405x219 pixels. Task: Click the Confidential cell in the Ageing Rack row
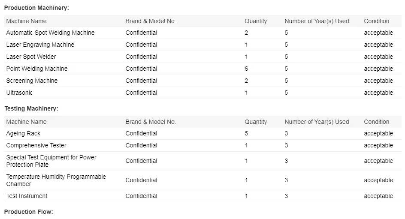[x=141, y=134]
